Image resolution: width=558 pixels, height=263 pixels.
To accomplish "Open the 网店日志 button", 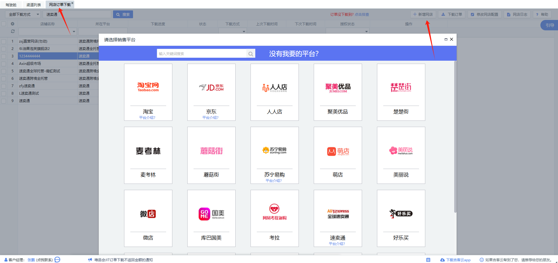I will pyautogui.click(x=517, y=14).
